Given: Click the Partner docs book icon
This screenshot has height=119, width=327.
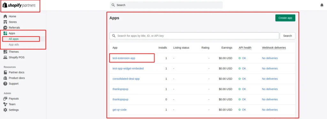Looking at the screenshot, I should [x=5, y=72].
